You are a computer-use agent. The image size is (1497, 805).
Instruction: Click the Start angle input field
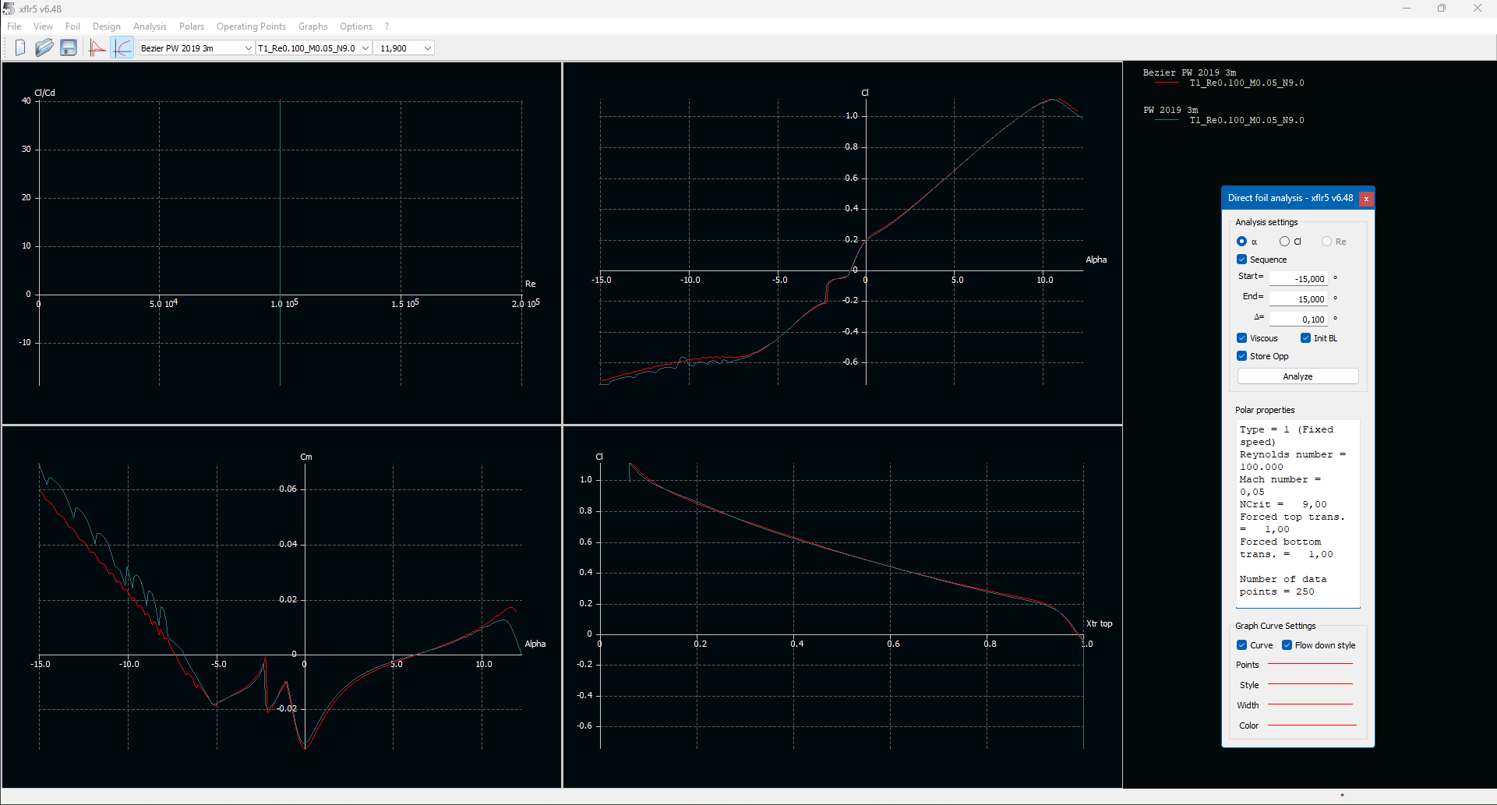[1299, 278]
